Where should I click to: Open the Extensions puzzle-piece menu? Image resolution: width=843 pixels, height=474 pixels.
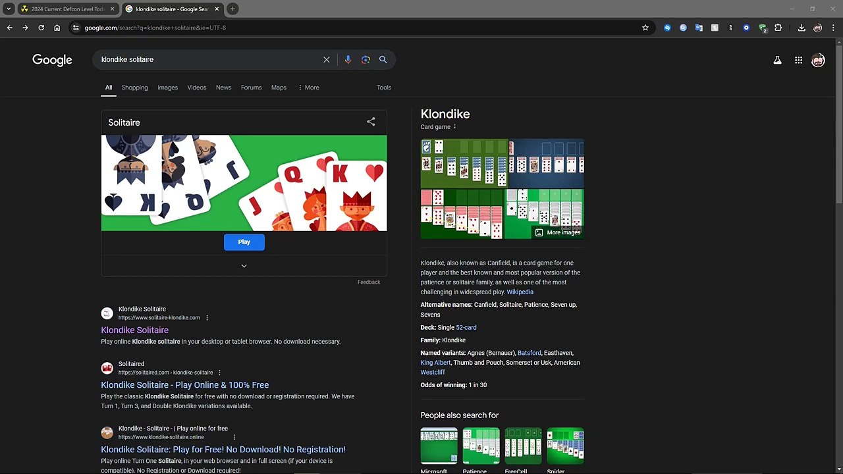tap(778, 28)
